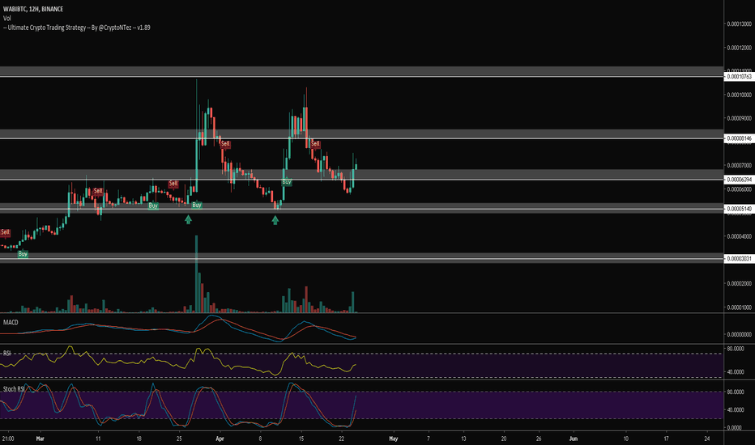
Task: Open the Ultimate Crypto Trading Strategy indicator label
Action: [x=77, y=28]
